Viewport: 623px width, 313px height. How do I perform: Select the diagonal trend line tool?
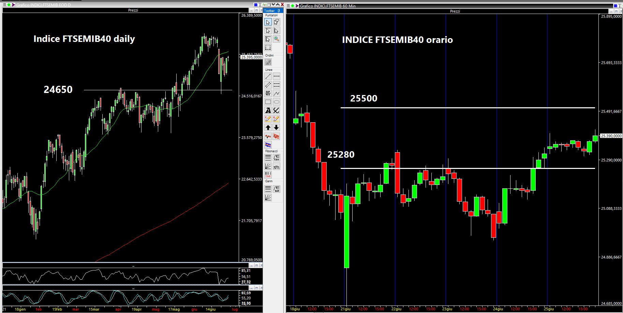(x=268, y=76)
